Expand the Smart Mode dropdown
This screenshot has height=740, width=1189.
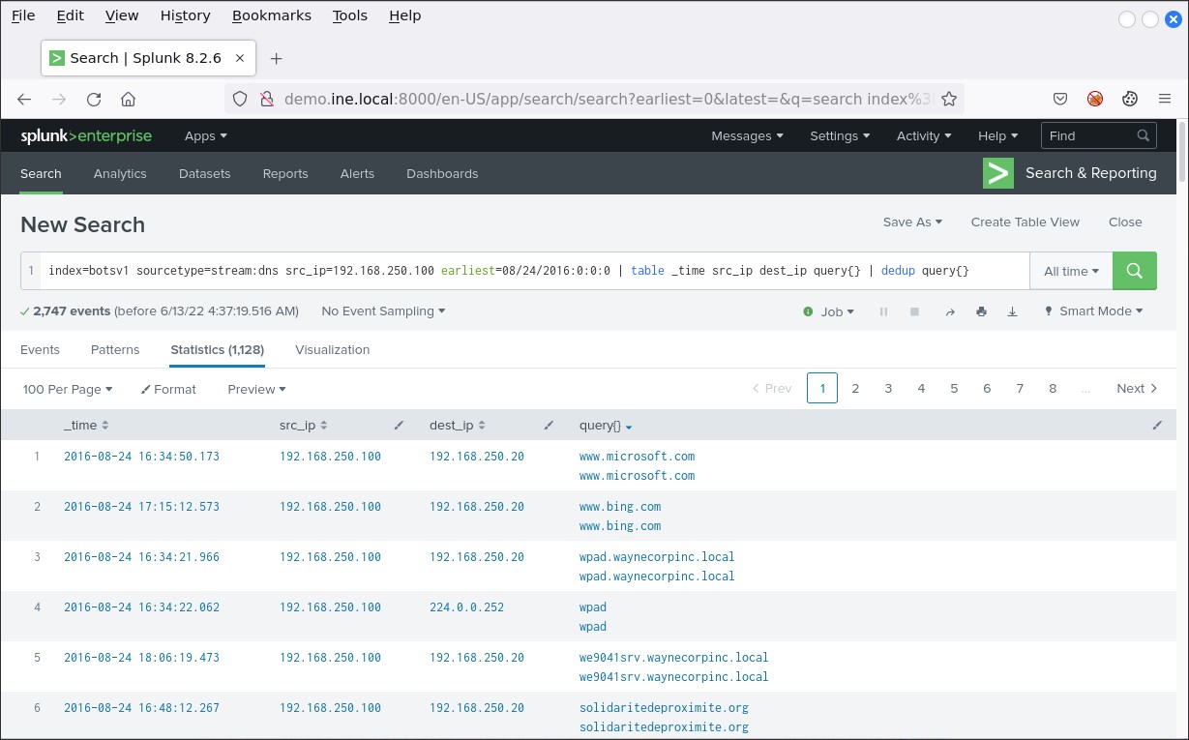tap(1094, 311)
